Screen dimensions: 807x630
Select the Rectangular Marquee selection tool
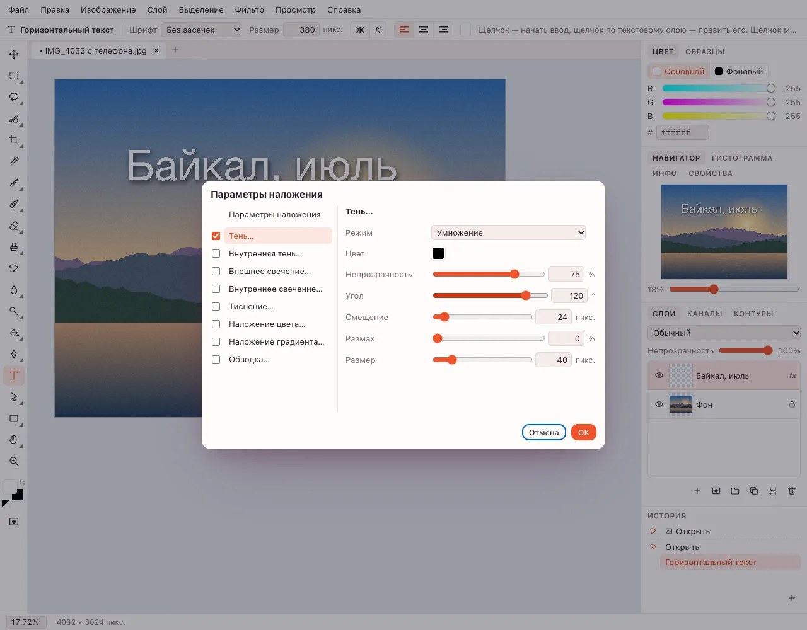tap(14, 76)
